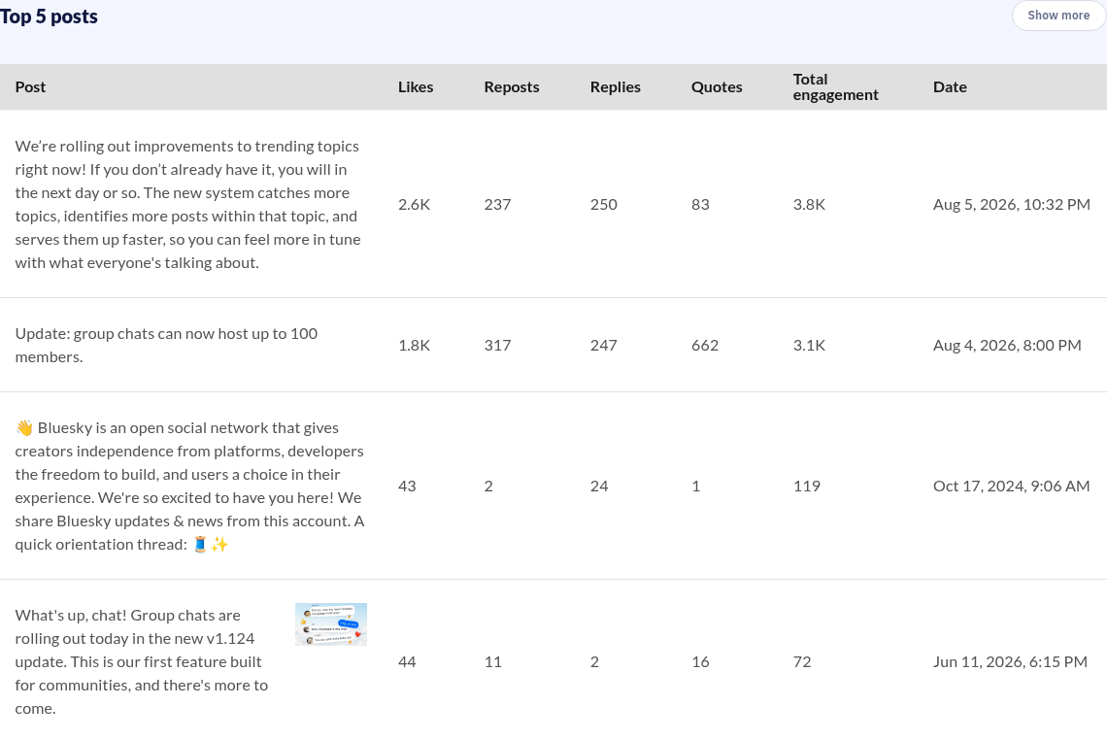Select the Jun 11, 2026, 6:15 PM date
The width and height of the screenshot is (1107, 739).
point(1010,661)
